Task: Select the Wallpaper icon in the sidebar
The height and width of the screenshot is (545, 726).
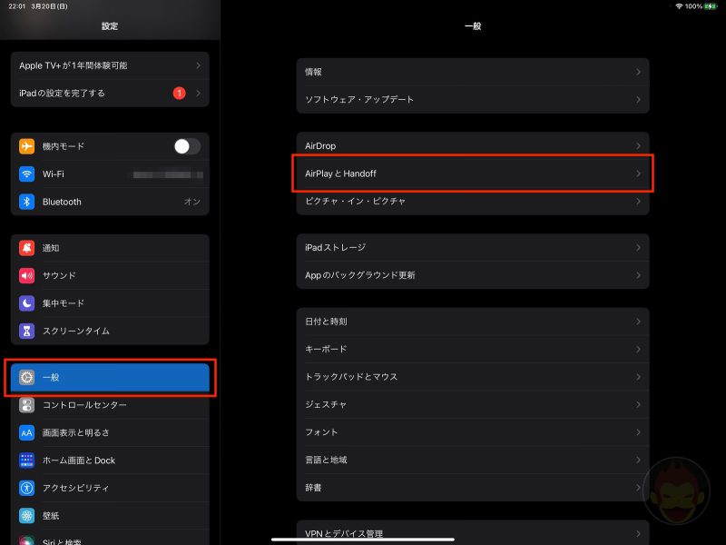Action: pyautogui.click(x=27, y=515)
